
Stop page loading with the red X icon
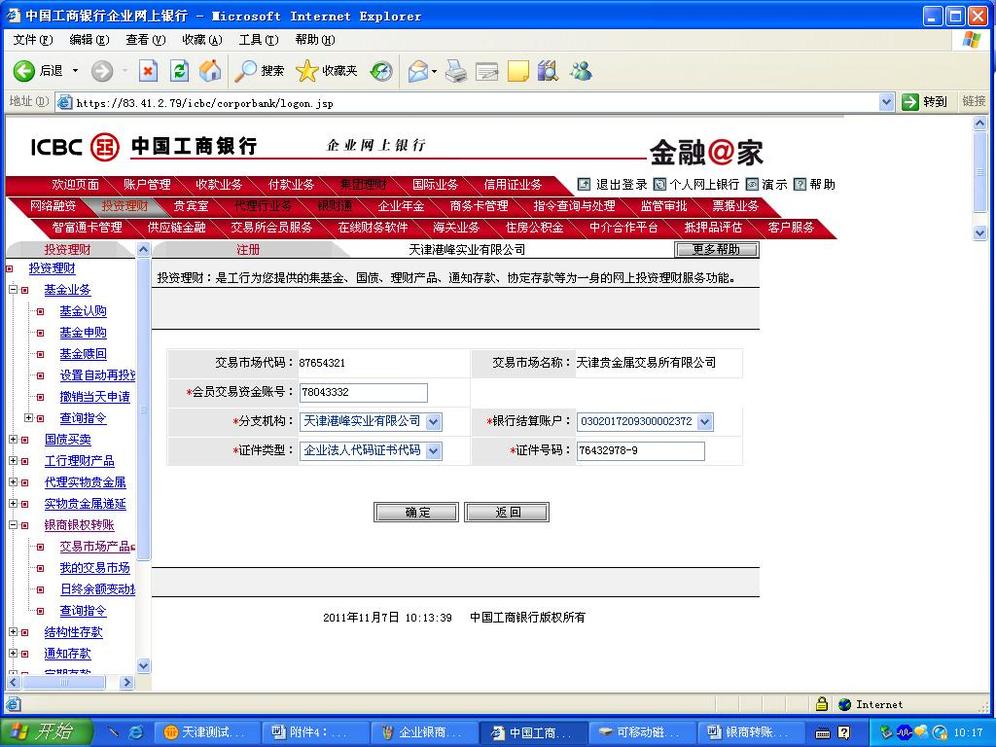point(148,70)
